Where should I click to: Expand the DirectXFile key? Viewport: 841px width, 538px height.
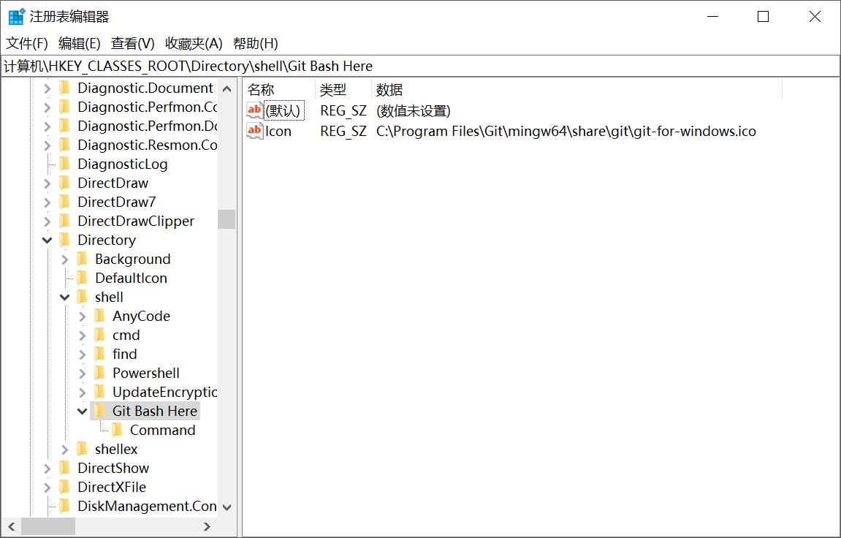[x=47, y=488]
